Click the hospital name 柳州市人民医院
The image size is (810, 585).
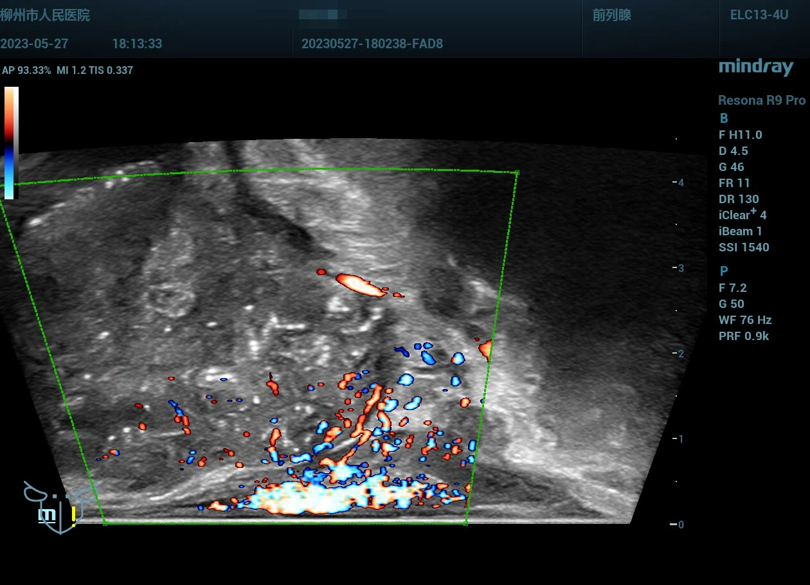[45, 15]
